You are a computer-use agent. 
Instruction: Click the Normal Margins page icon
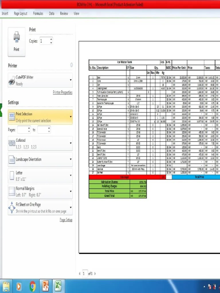(11, 191)
